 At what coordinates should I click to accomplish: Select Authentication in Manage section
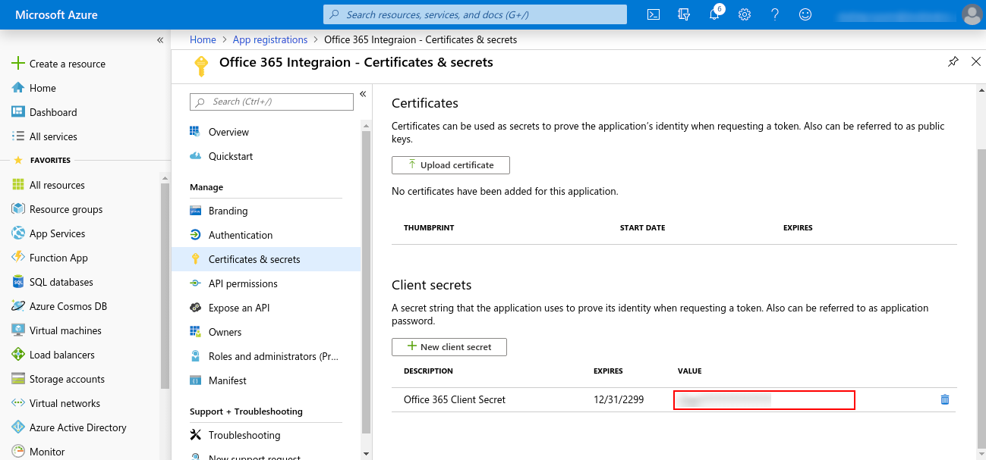[x=240, y=235]
